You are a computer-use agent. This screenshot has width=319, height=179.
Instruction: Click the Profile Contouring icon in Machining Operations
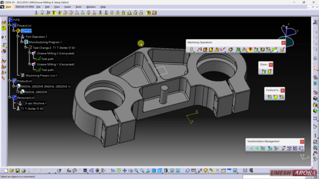pos(217,49)
